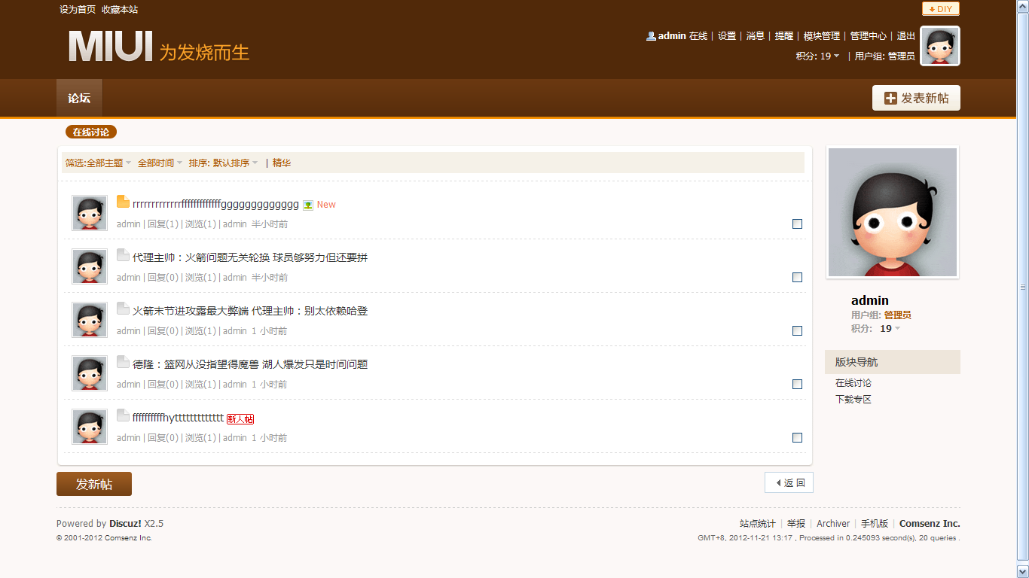The width and height of the screenshot is (1029, 578).
Task: Open Archiver footer link
Action: tap(833, 524)
